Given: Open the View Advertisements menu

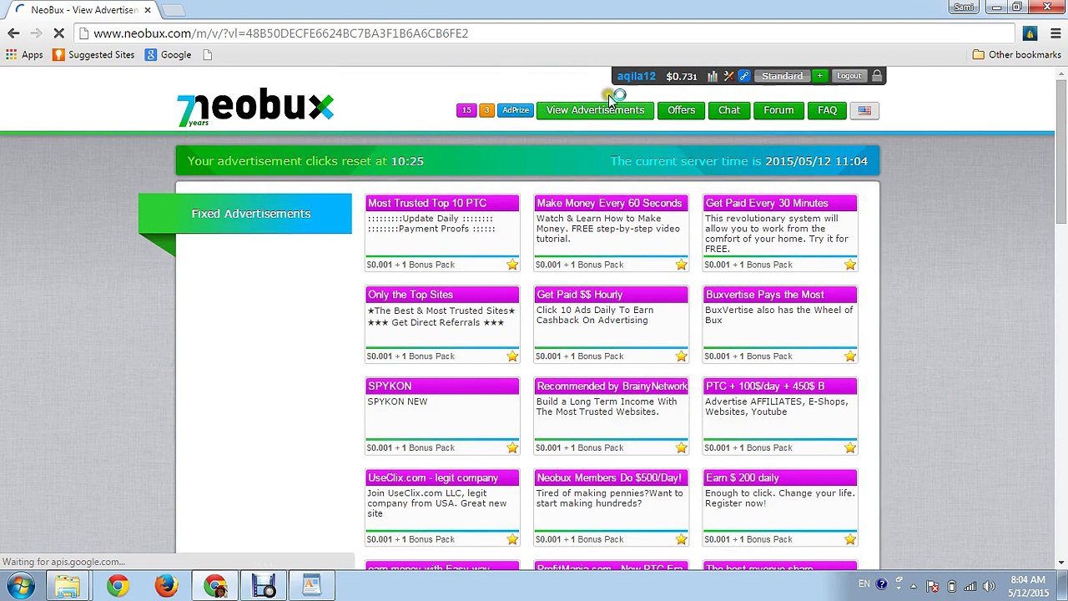Looking at the screenshot, I should pos(595,110).
